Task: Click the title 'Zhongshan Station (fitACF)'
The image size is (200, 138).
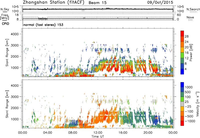Action: (53, 2)
